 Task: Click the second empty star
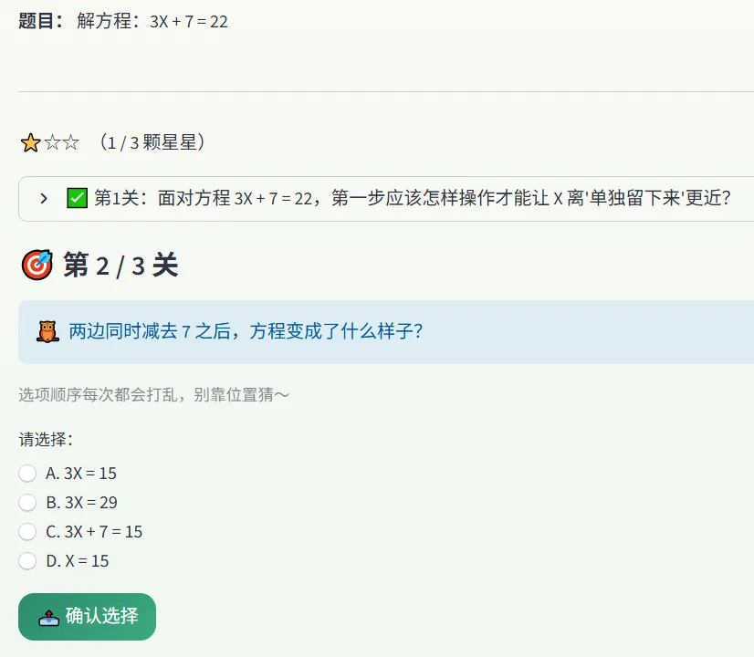click(52, 142)
